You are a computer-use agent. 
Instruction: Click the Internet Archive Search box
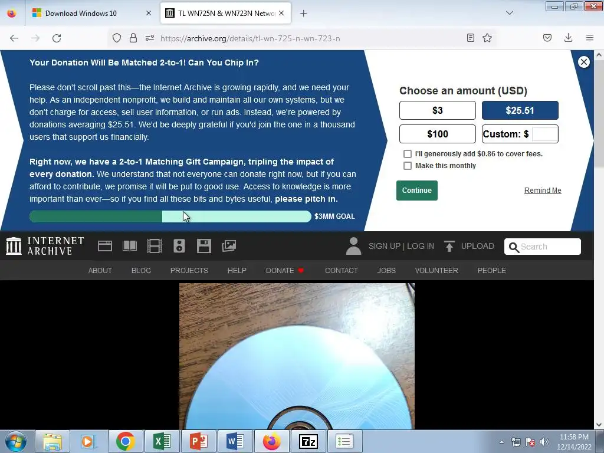(x=543, y=247)
